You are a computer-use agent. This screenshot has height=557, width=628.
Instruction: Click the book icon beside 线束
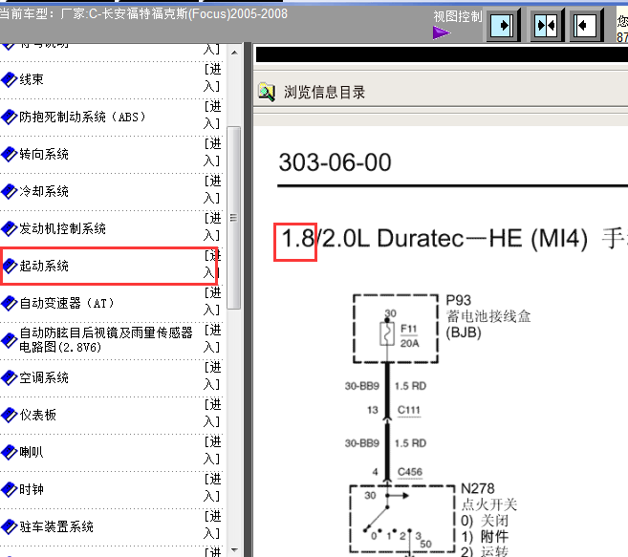(x=9, y=79)
